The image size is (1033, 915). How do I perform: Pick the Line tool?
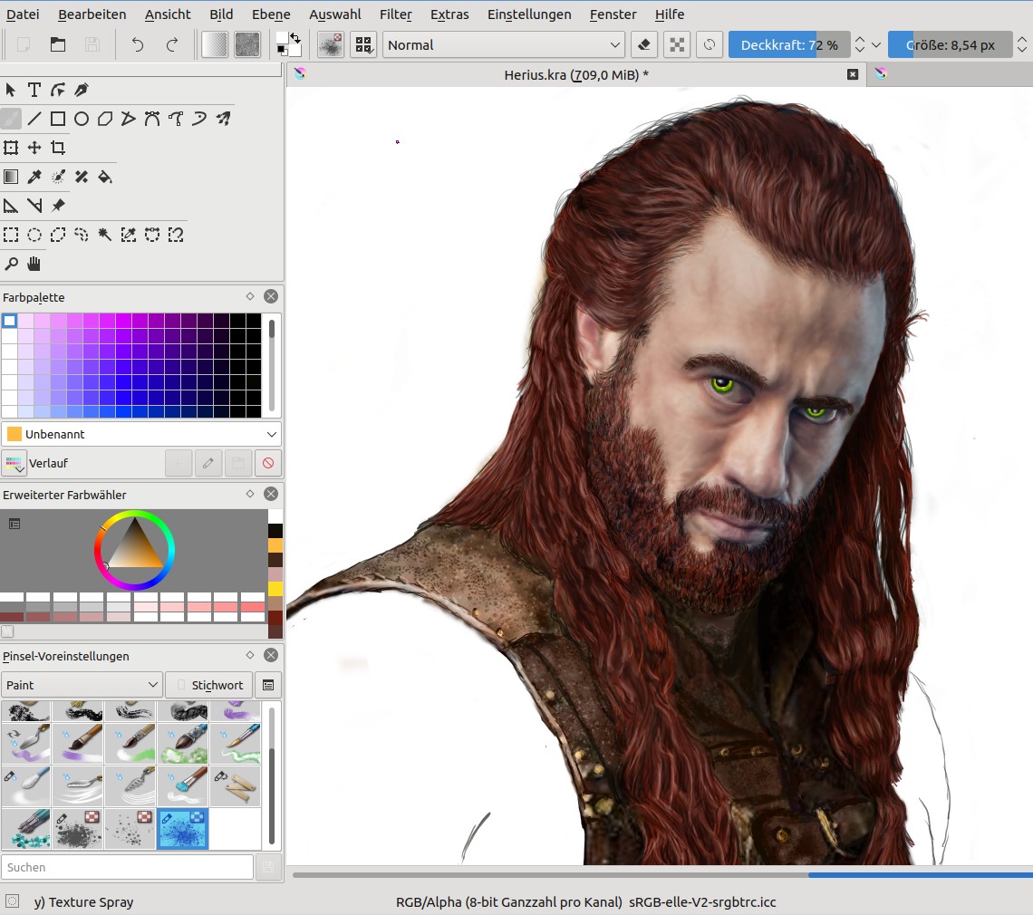pyautogui.click(x=34, y=119)
